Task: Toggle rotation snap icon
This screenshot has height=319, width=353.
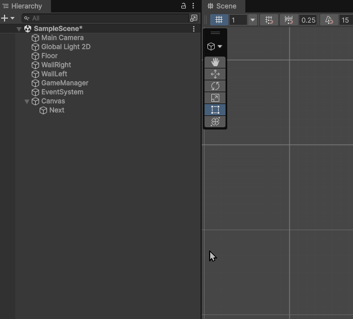Action: click(329, 20)
